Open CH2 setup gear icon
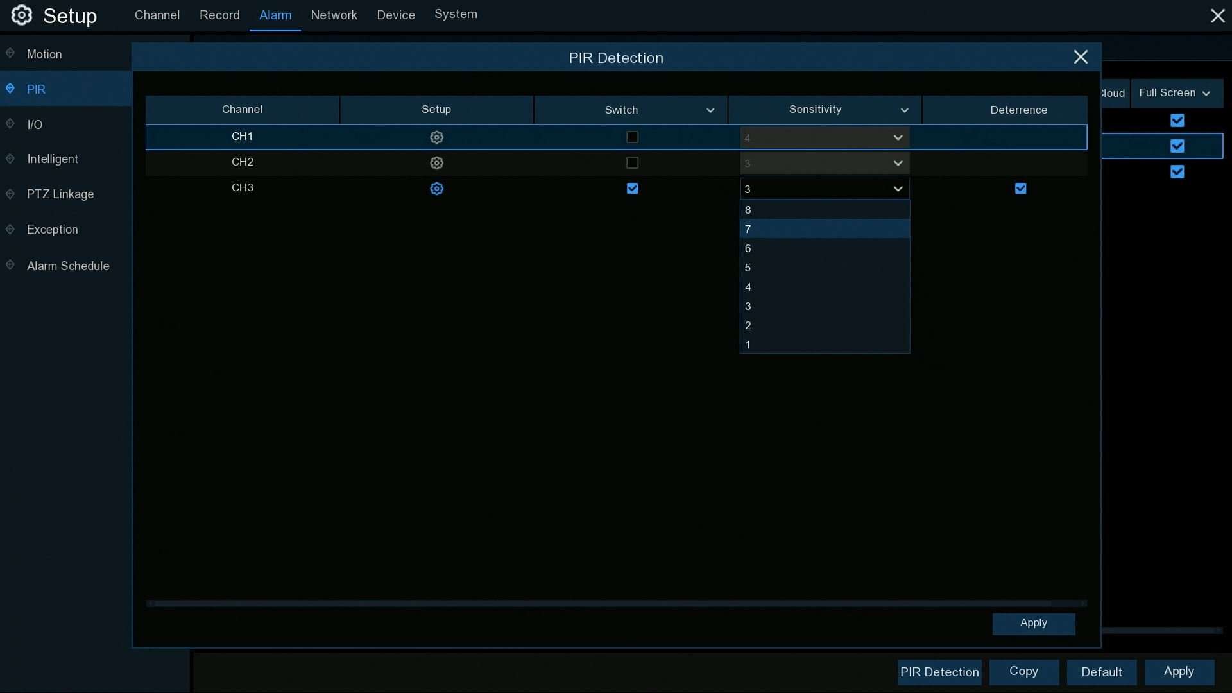 (x=436, y=163)
